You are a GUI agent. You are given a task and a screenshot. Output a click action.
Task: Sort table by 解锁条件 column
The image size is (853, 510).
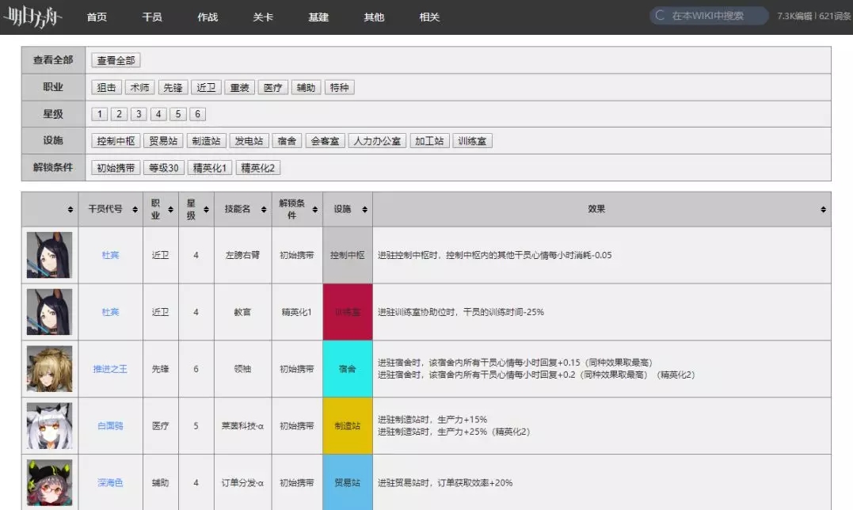315,209
